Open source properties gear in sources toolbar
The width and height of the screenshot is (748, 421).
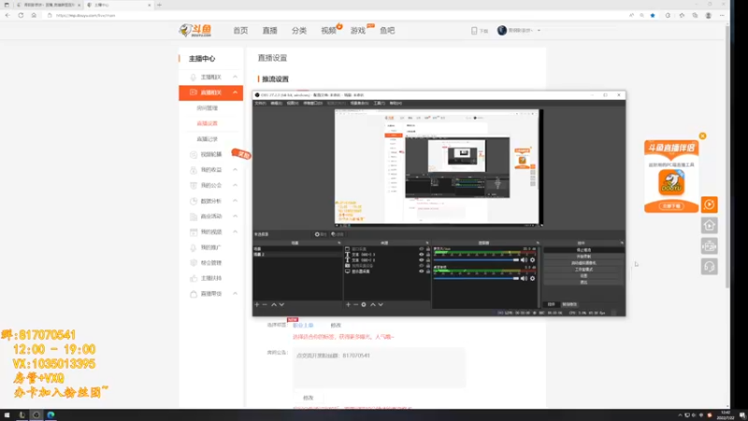point(364,305)
